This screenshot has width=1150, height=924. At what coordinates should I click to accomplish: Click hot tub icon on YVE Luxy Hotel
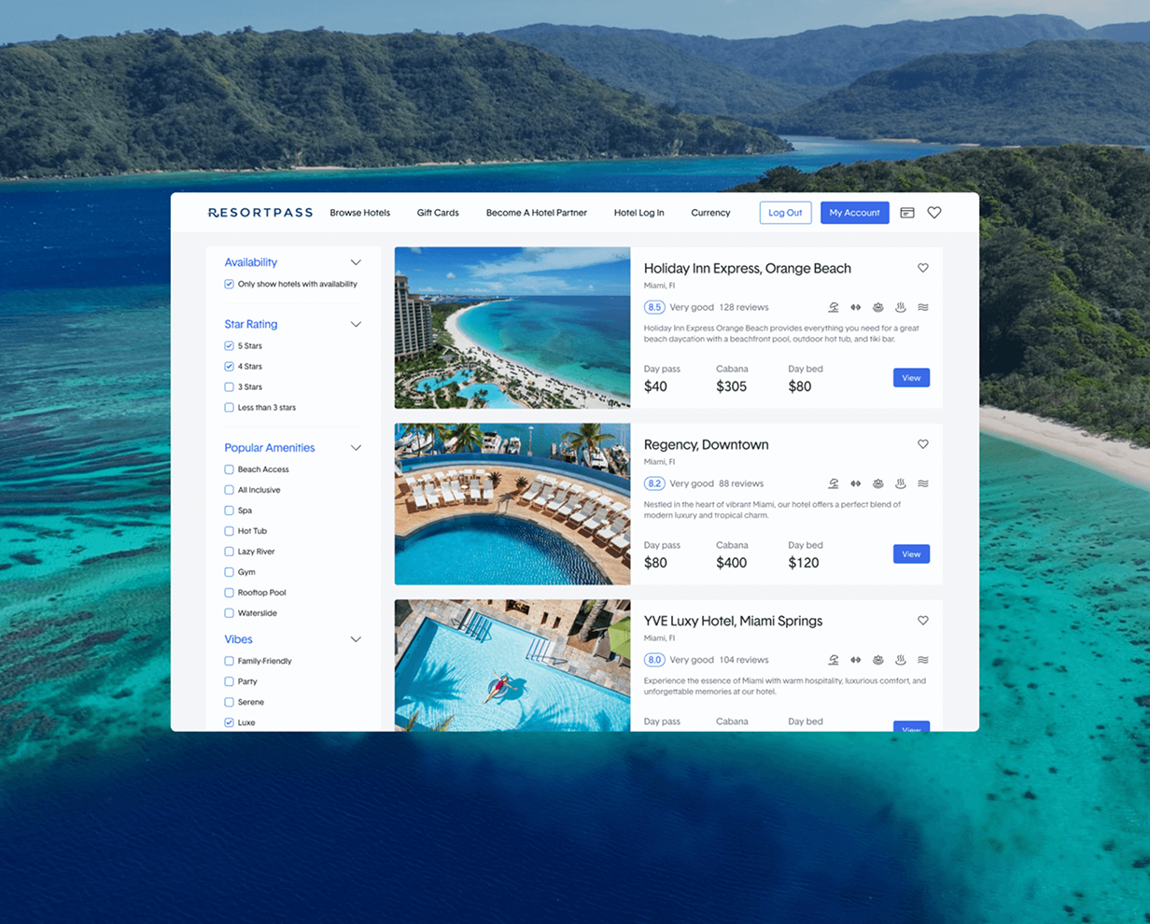[x=901, y=660]
